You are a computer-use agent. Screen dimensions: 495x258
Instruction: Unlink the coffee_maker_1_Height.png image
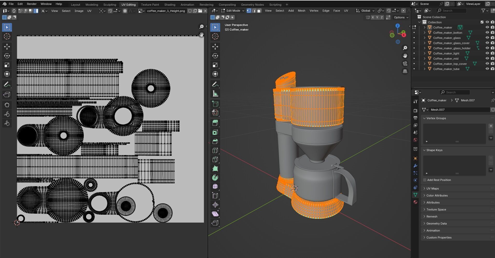pos(205,11)
